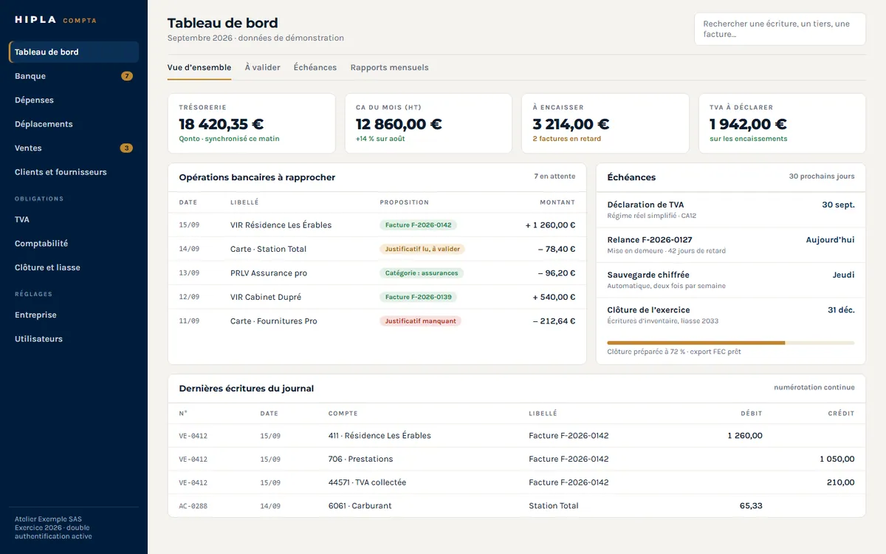Open Ventes in the sidebar
The height and width of the screenshot is (554, 886).
(x=74, y=148)
